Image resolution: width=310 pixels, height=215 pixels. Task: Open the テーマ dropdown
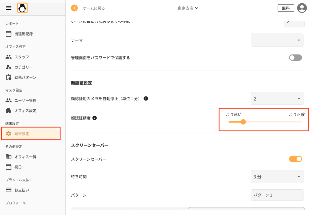pyautogui.click(x=277, y=40)
